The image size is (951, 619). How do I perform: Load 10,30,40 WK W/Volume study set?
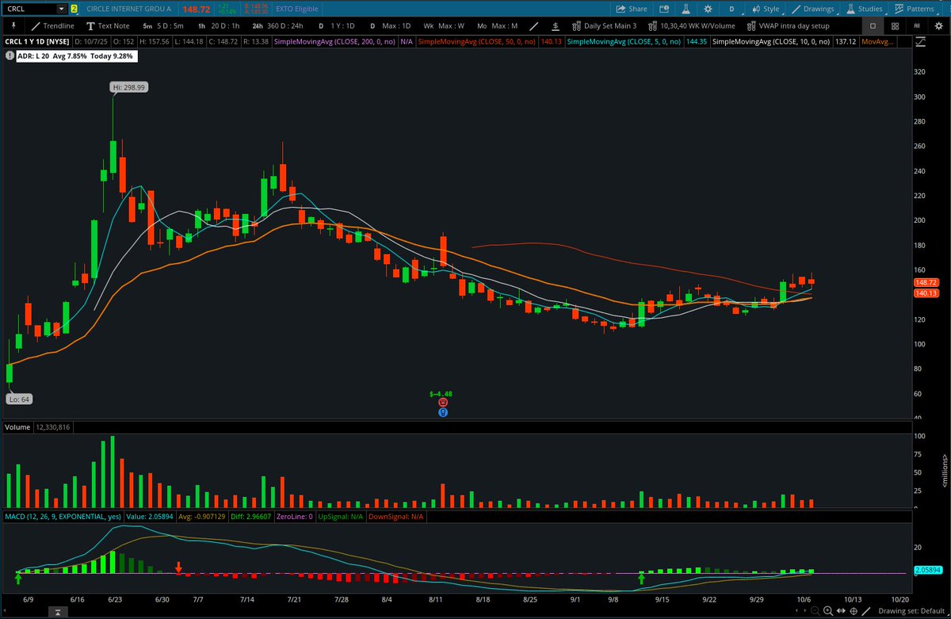pyautogui.click(x=691, y=26)
